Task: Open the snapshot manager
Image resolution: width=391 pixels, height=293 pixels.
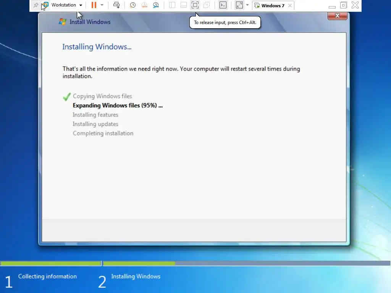Action: coord(156,5)
